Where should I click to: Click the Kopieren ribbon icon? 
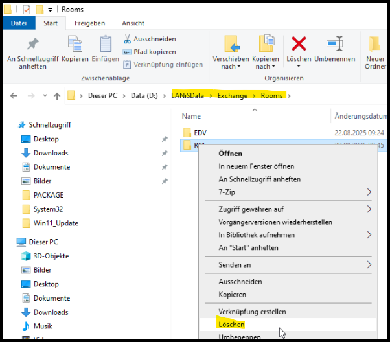75,44
